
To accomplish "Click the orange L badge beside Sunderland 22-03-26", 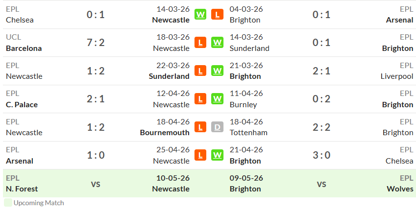I will pos(200,71).
